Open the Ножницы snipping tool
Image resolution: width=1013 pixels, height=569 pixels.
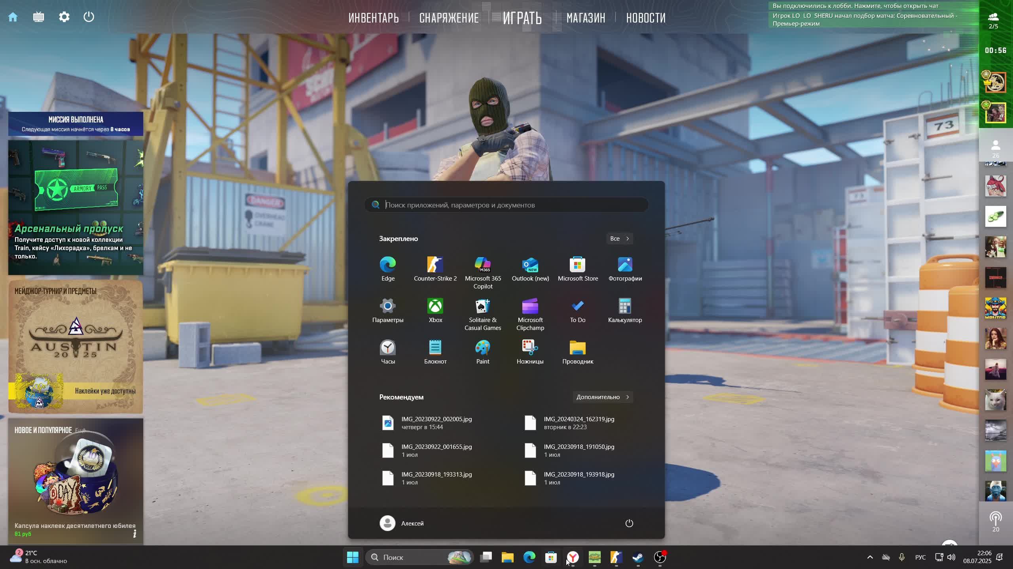tap(530, 352)
